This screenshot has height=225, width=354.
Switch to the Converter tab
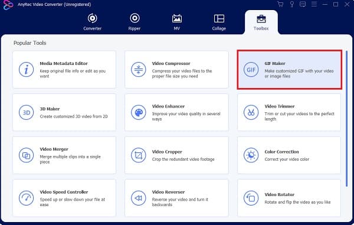pos(93,22)
